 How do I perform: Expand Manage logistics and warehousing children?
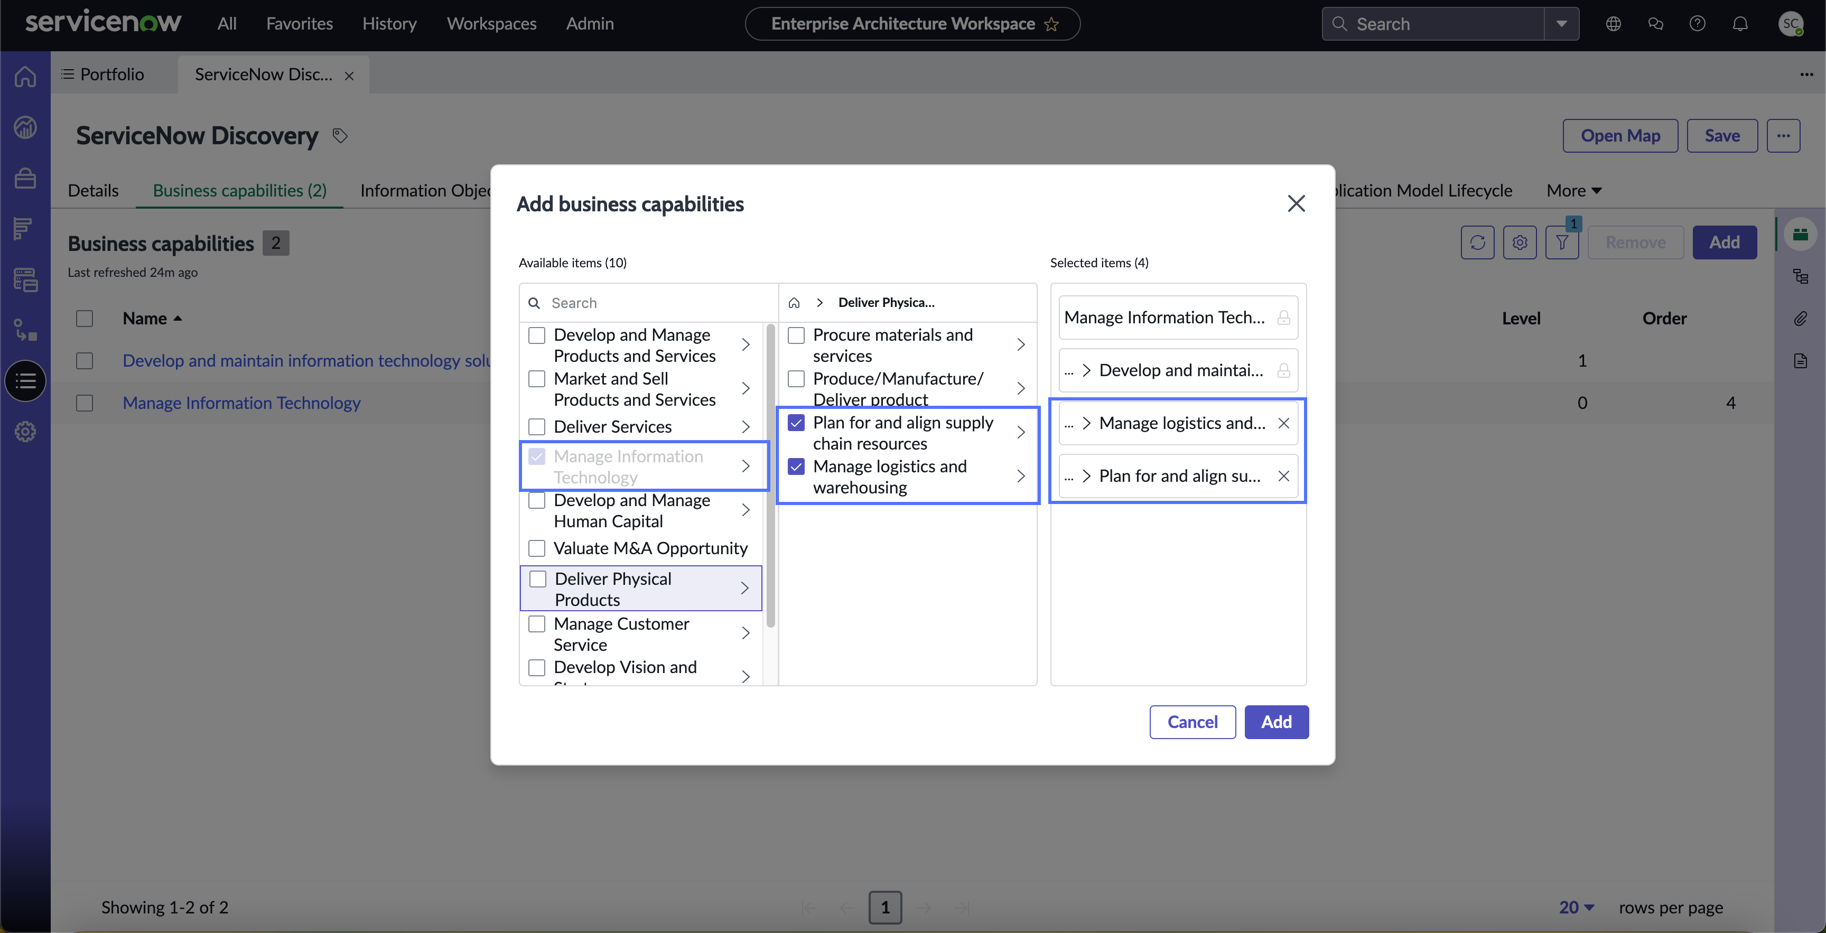pos(1021,477)
